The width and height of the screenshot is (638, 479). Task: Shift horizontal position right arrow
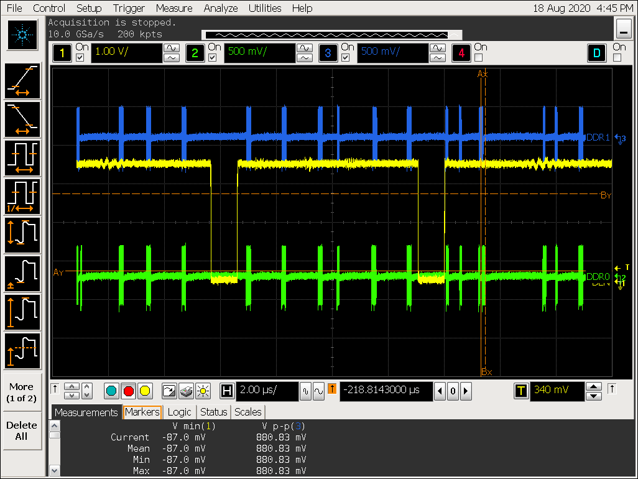[x=466, y=391]
